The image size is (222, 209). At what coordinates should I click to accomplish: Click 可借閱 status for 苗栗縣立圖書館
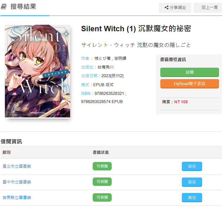coord(102,197)
